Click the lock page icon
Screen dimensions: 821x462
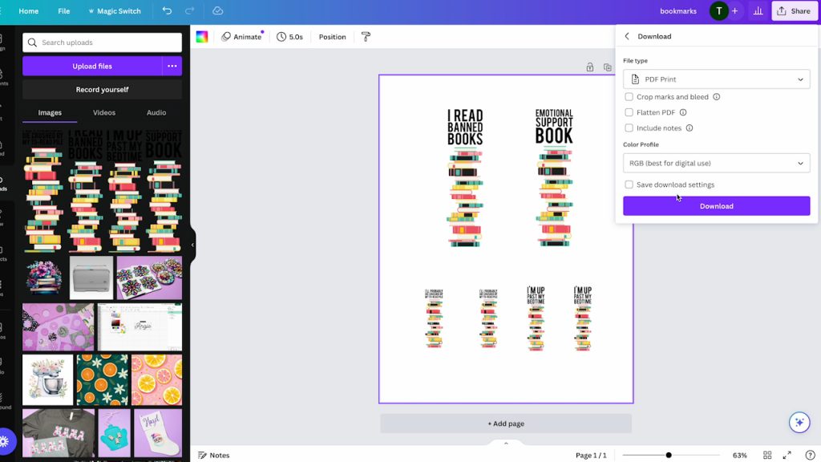[x=590, y=67]
